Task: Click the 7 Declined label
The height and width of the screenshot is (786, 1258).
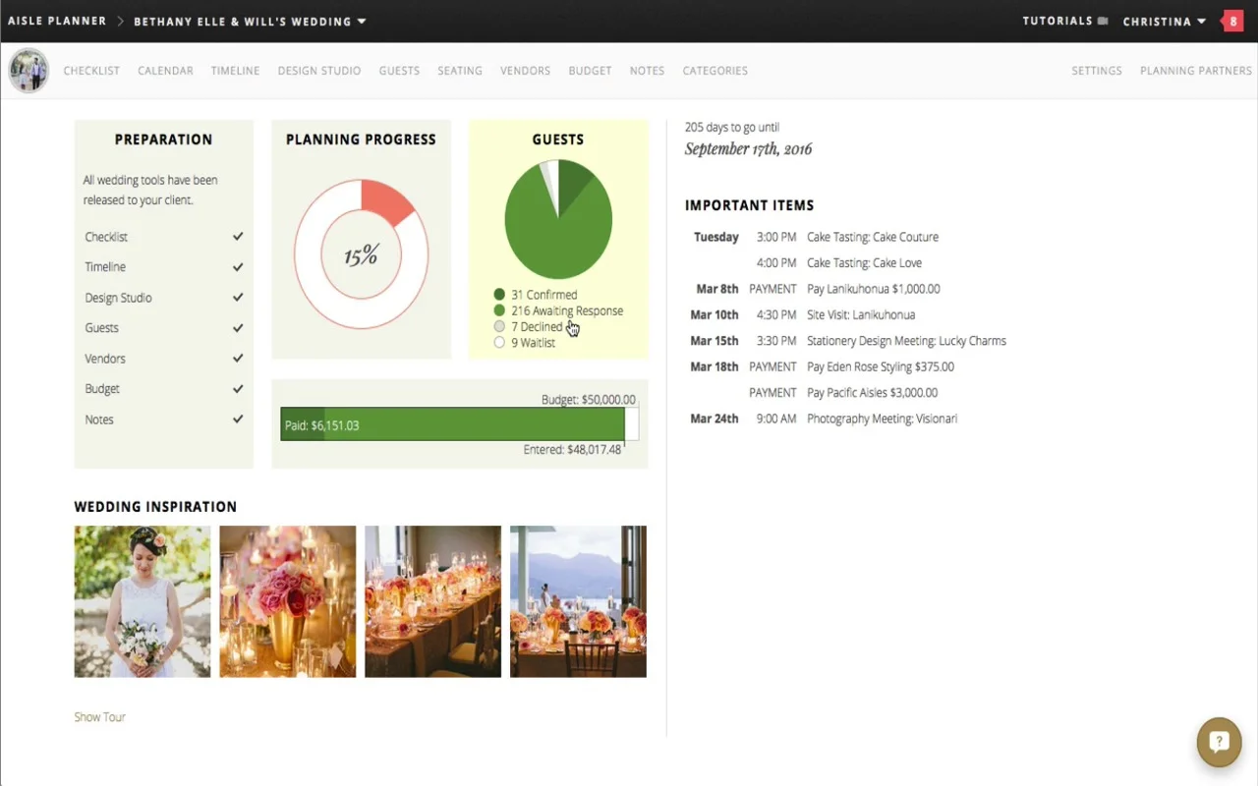Action: tap(537, 326)
